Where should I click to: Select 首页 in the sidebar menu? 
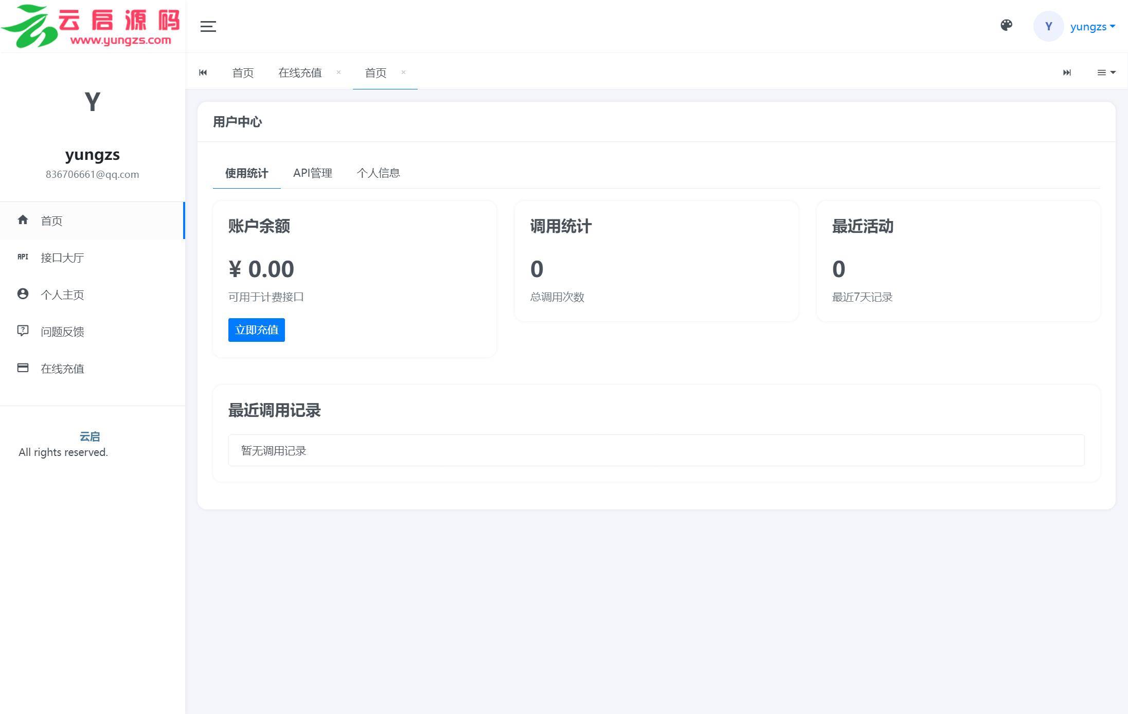[x=93, y=221]
